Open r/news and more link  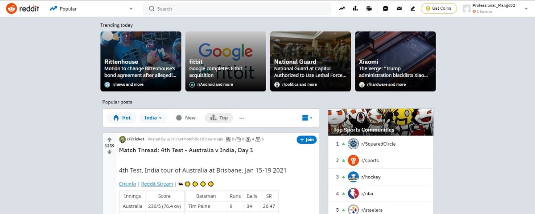[128, 84]
